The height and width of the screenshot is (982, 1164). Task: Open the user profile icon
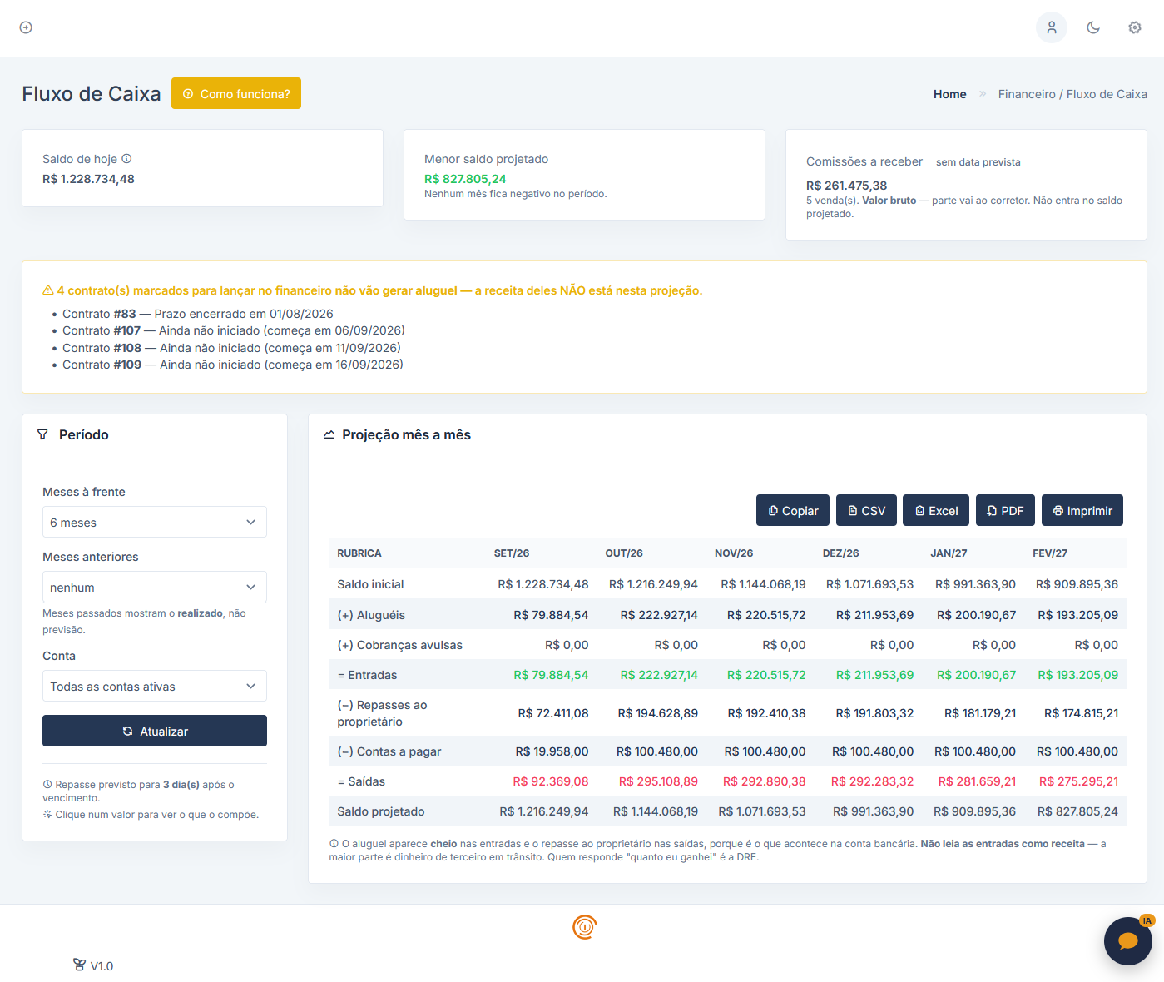click(x=1052, y=27)
